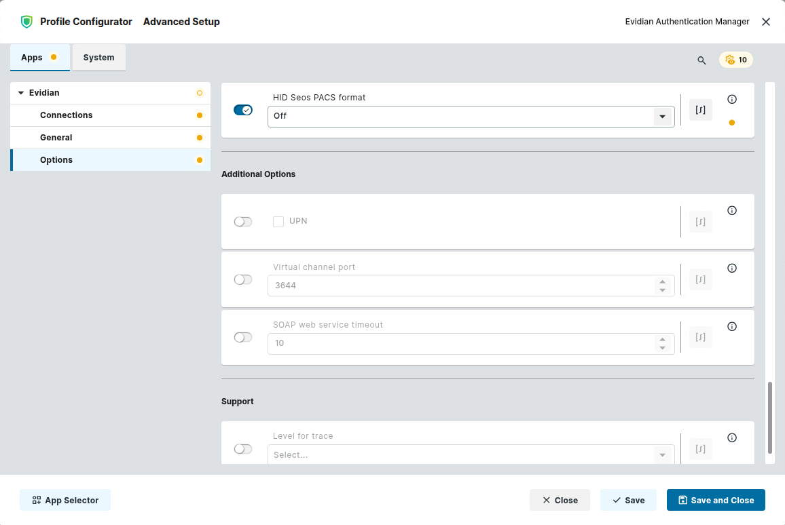The width and height of the screenshot is (785, 525).
Task: Click the orange modified dot on HID Seos row
Action: pyautogui.click(x=732, y=123)
